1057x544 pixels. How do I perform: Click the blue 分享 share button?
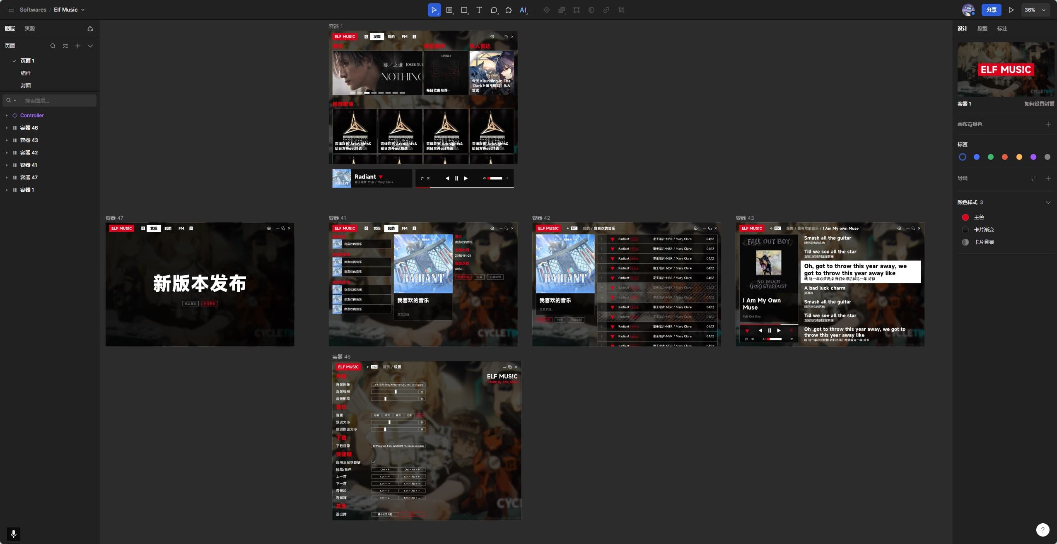(991, 10)
